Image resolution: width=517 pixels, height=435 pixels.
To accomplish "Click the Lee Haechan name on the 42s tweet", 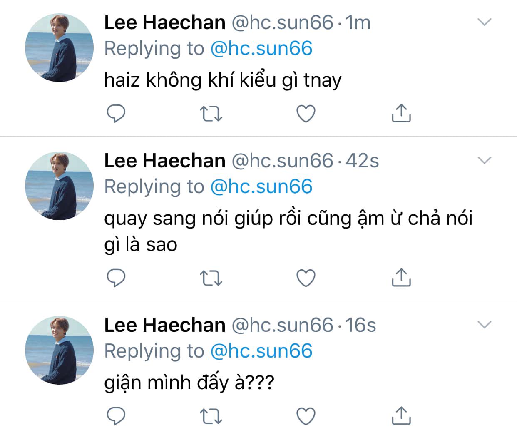I will tap(164, 161).
